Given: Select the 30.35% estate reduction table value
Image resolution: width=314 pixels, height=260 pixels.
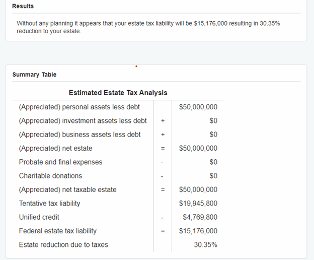Looking at the screenshot, I should pyautogui.click(x=206, y=245).
